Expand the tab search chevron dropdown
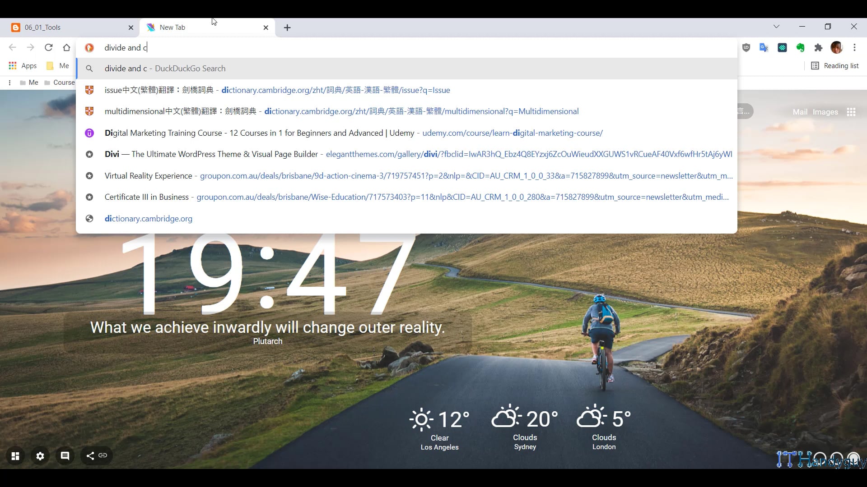The height and width of the screenshot is (487, 867). (x=776, y=27)
